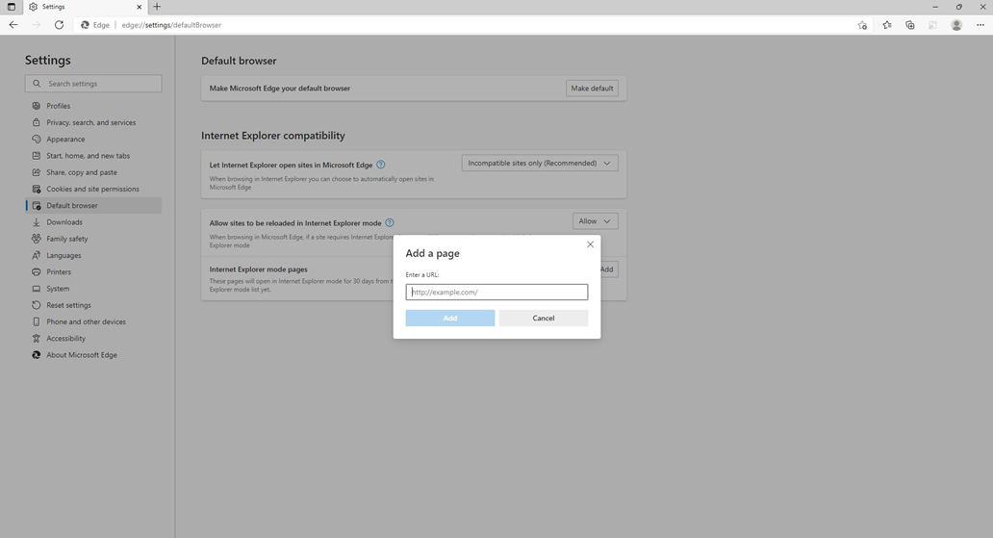
Task: Open Privacy, search, and services settings
Action: pyautogui.click(x=93, y=122)
